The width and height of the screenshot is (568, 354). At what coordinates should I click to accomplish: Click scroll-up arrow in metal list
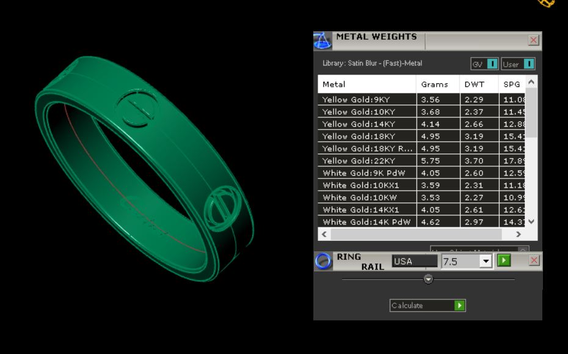(x=531, y=82)
